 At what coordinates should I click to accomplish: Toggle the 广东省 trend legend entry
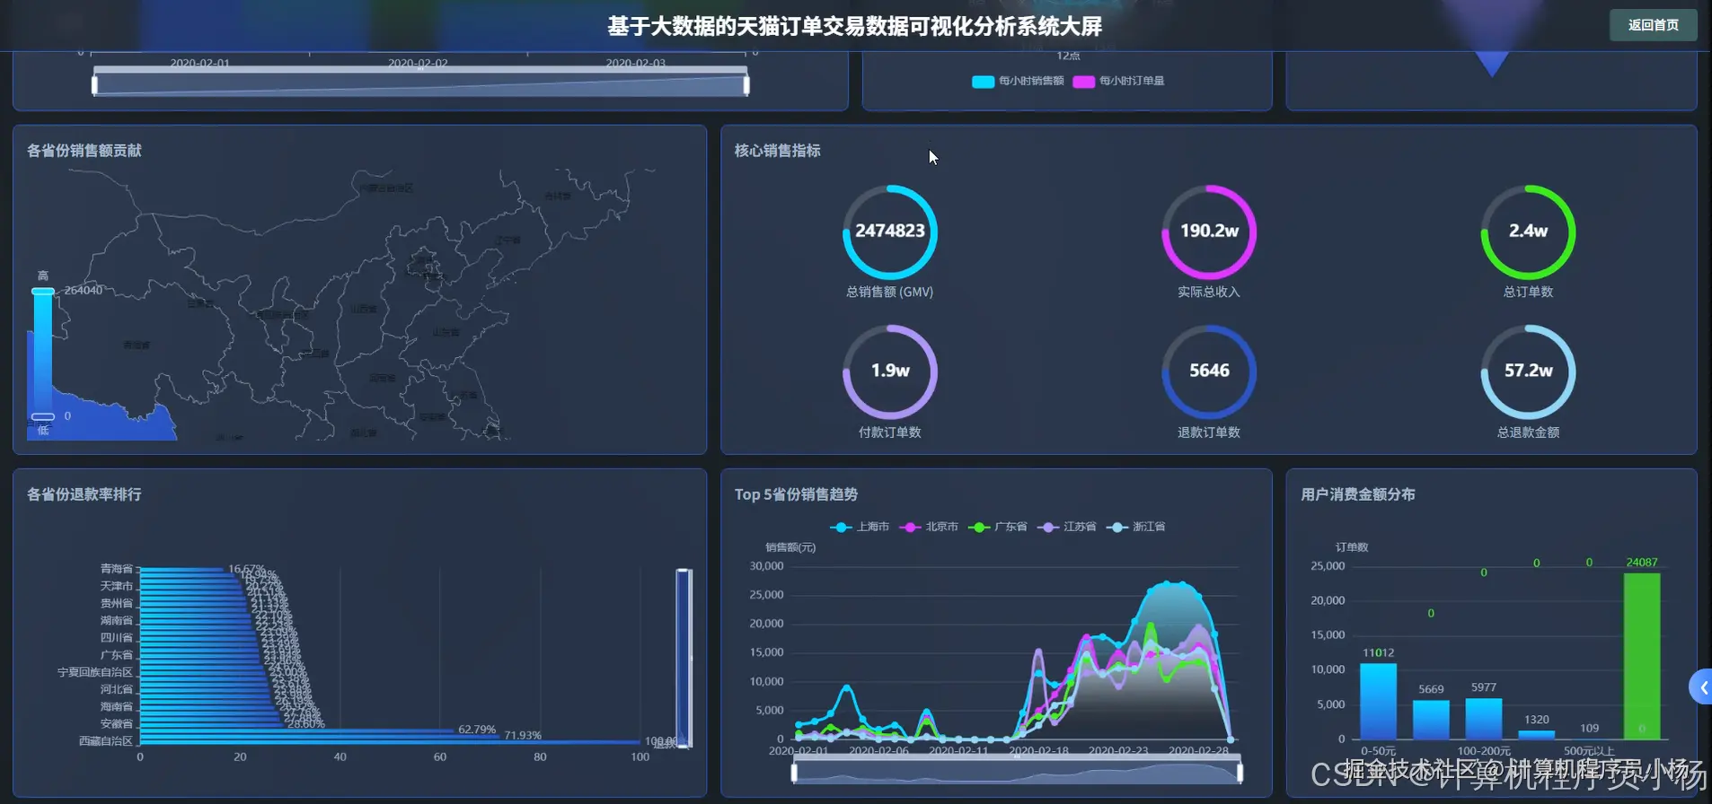[998, 527]
